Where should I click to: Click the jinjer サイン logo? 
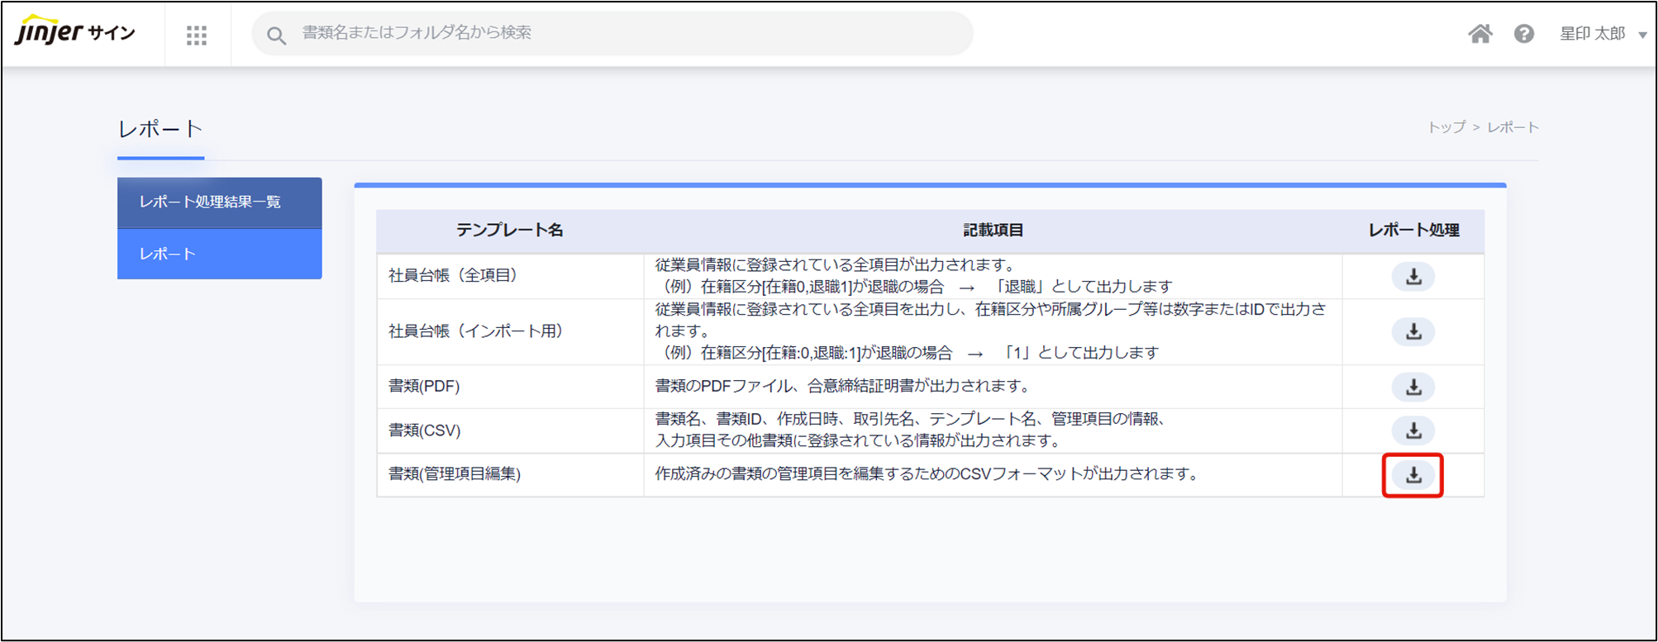click(x=74, y=32)
